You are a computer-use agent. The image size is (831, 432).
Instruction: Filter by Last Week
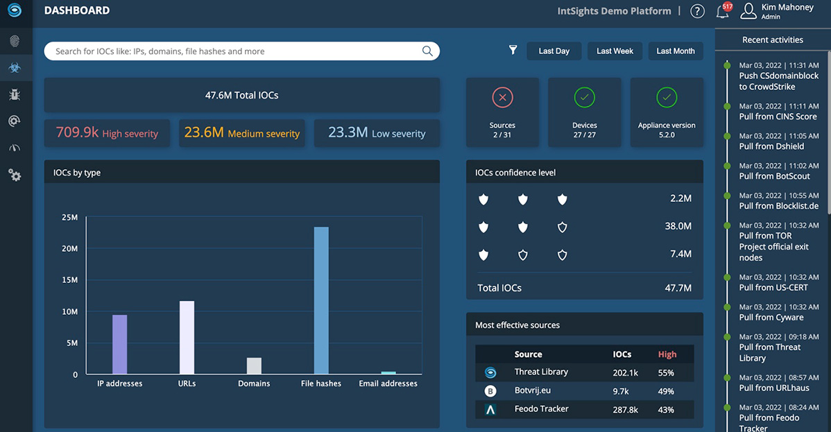615,51
